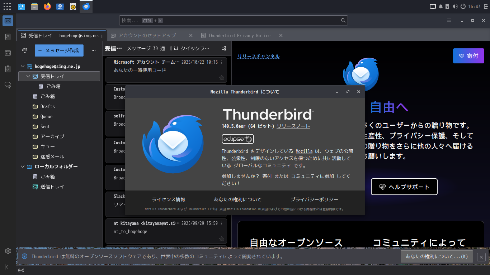Click the blue 寄付 donate button
The image size is (490, 275).
468,56
